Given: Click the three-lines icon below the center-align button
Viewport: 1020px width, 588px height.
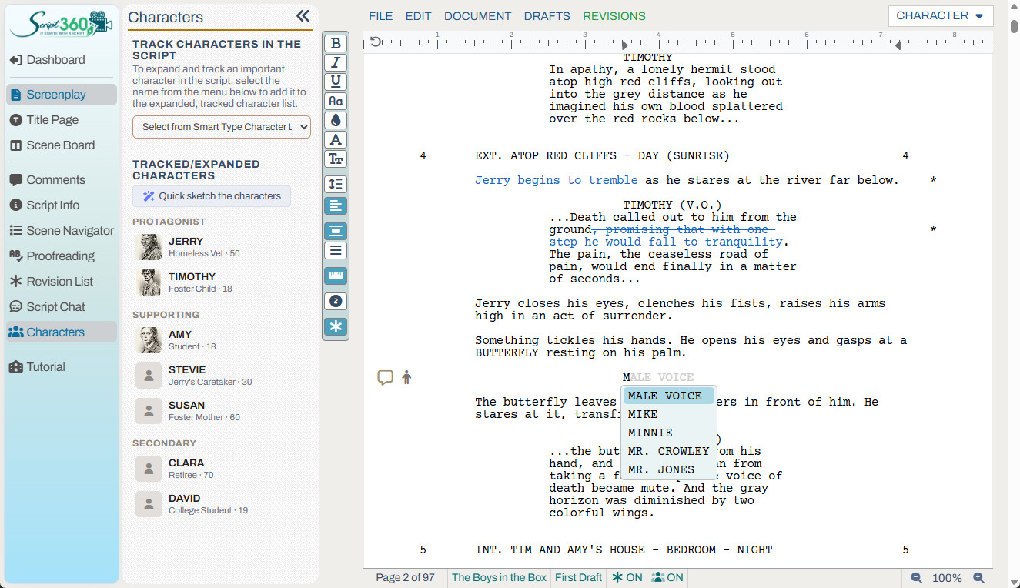Looking at the screenshot, I should [x=335, y=250].
